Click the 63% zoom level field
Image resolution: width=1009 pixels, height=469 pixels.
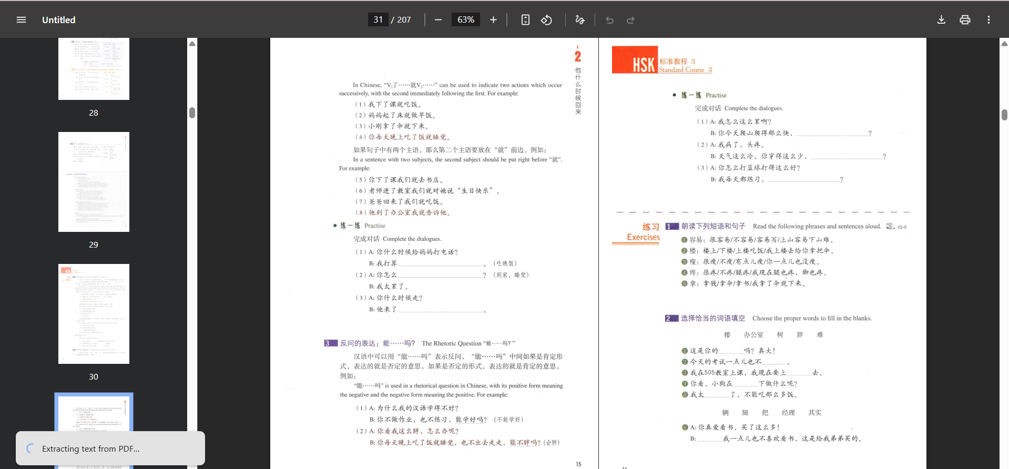pos(466,20)
